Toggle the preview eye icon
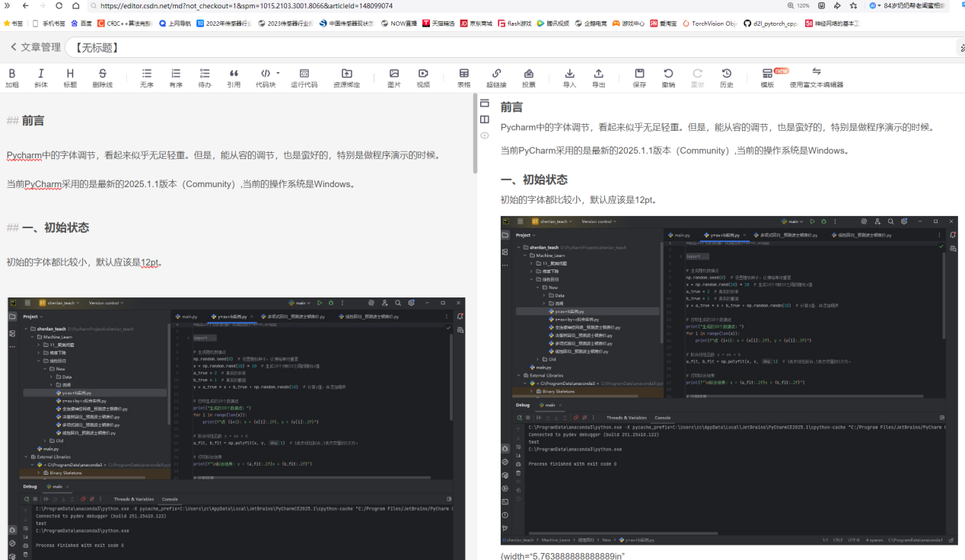 point(485,135)
